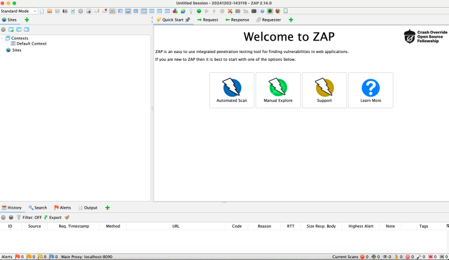Add a new tab next to Output
The height and width of the screenshot is (260, 449).
(108, 208)
